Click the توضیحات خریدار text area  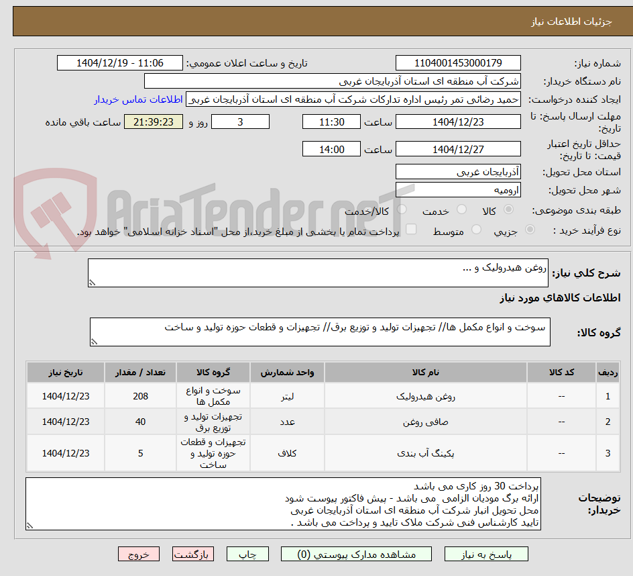tap(283, 503)
